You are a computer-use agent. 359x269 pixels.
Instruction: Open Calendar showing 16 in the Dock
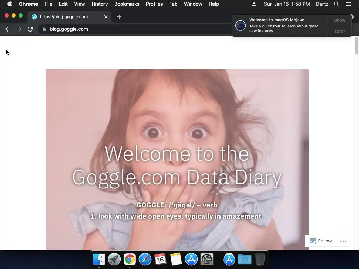[160, 259]
